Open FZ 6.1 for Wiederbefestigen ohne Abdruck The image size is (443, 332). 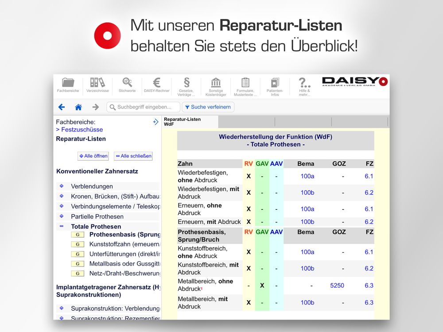[x=369, y=176]
